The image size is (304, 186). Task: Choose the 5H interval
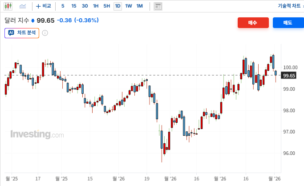pos(107,6)
